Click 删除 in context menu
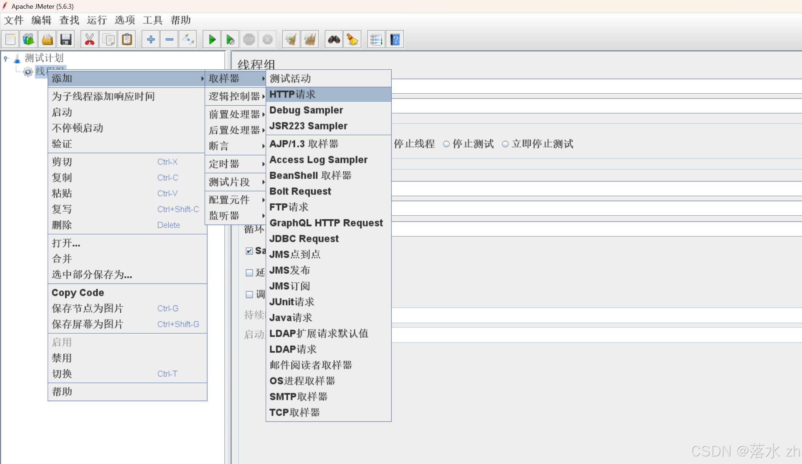 (x=128, y=225)
